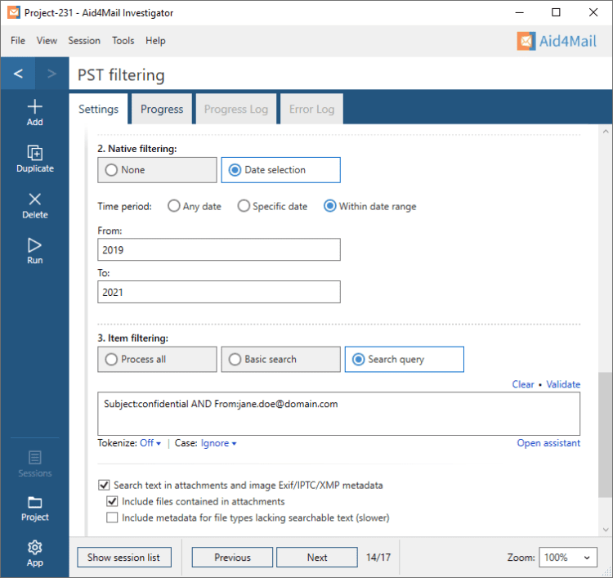Click the scrollbar down arrow

605,530
